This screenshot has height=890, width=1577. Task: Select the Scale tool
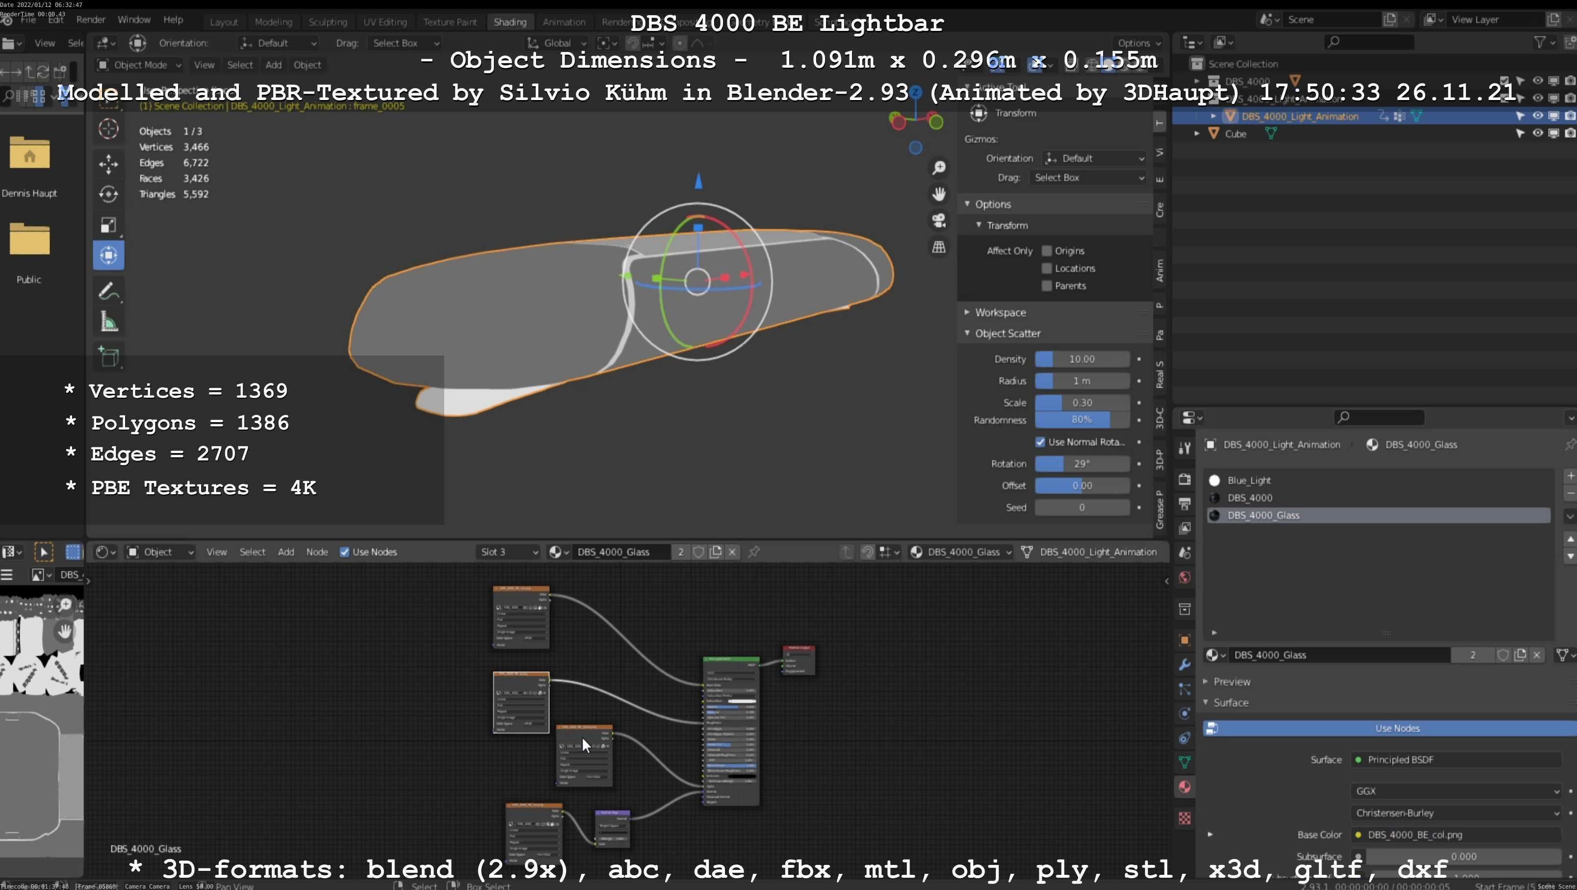click(x=108, y=225)
